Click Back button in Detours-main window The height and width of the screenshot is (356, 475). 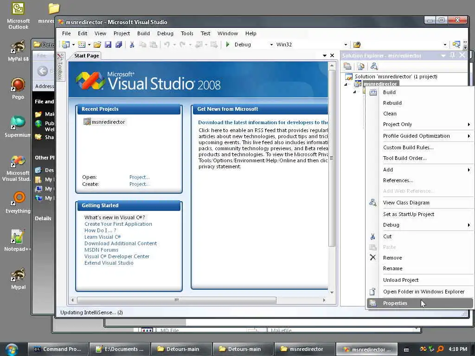coord(42,71)
